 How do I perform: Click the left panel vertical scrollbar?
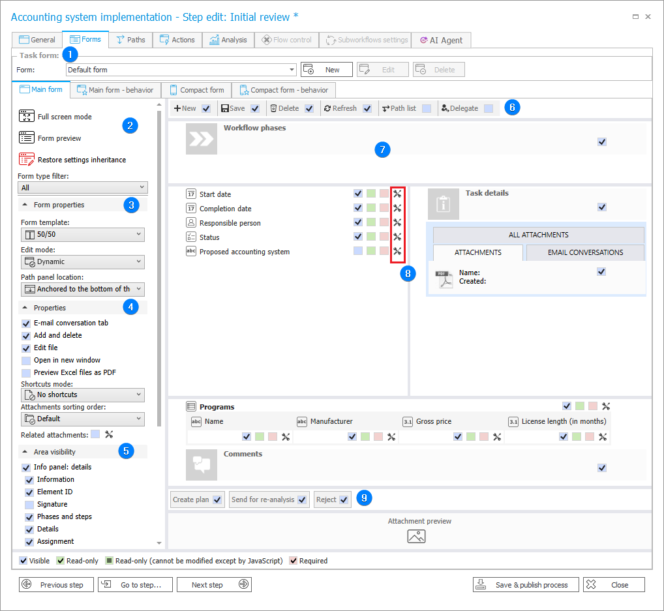[x=159, y=269]
